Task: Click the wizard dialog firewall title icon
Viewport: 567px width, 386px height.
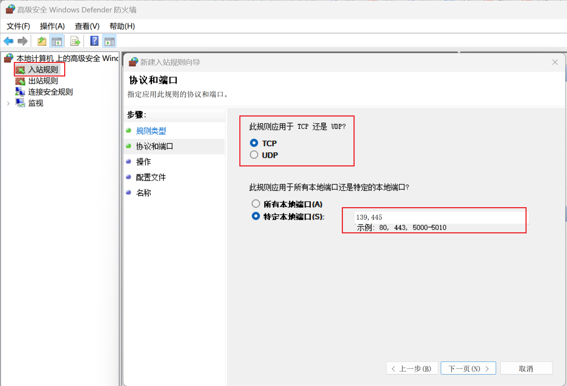Action: pyautogui.click(x=133, y=62)
